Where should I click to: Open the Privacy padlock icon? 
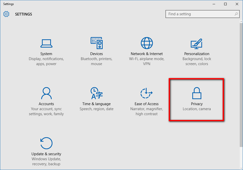coord(197,93)
